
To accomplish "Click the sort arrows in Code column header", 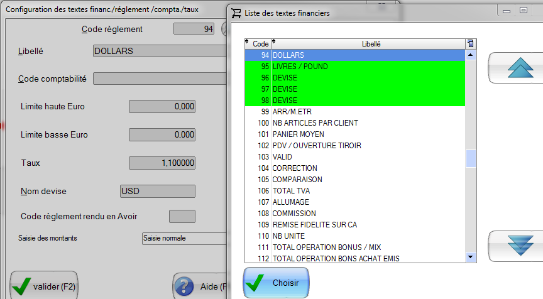I will pos(247,42).
